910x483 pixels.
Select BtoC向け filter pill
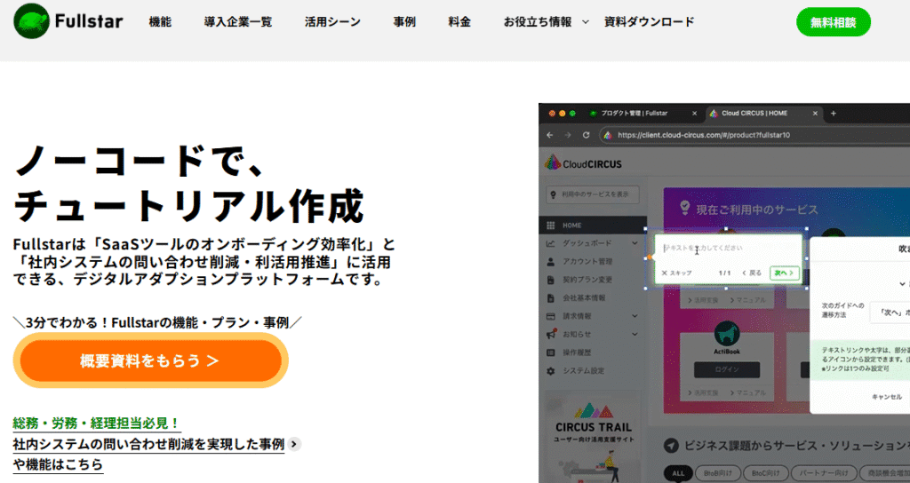(766, 473)
